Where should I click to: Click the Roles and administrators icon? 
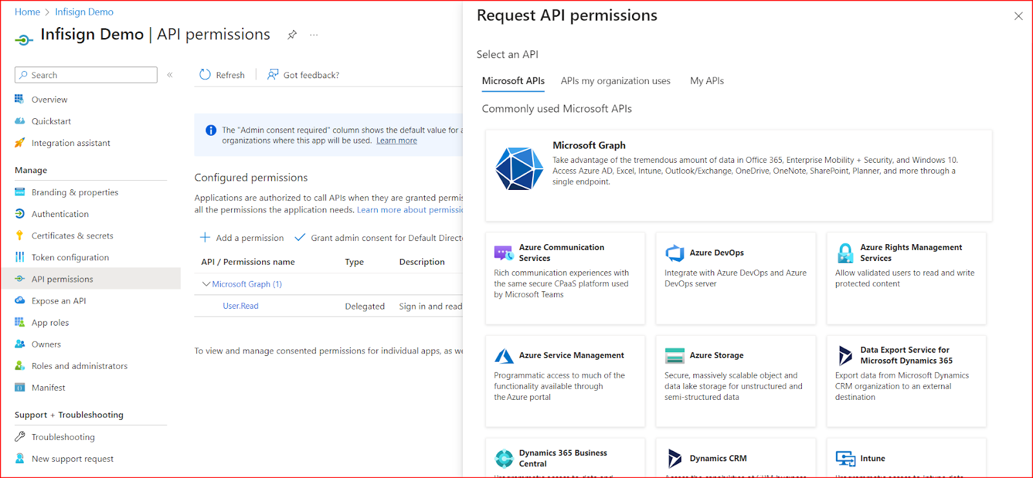tap(19, 366)
